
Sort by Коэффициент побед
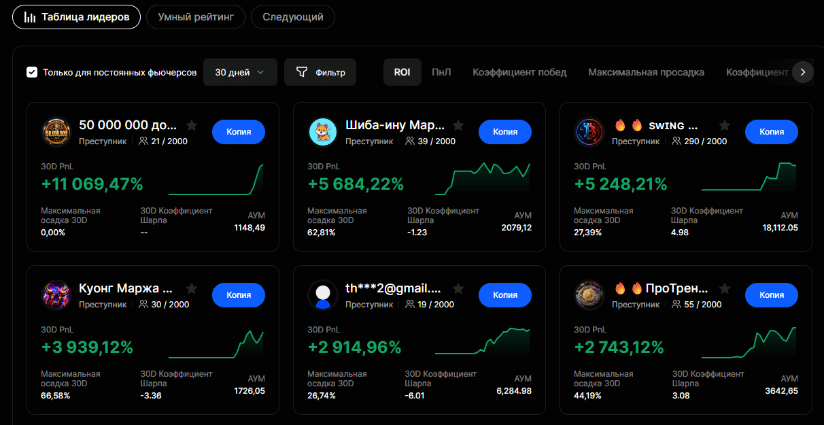pos(519,72)
